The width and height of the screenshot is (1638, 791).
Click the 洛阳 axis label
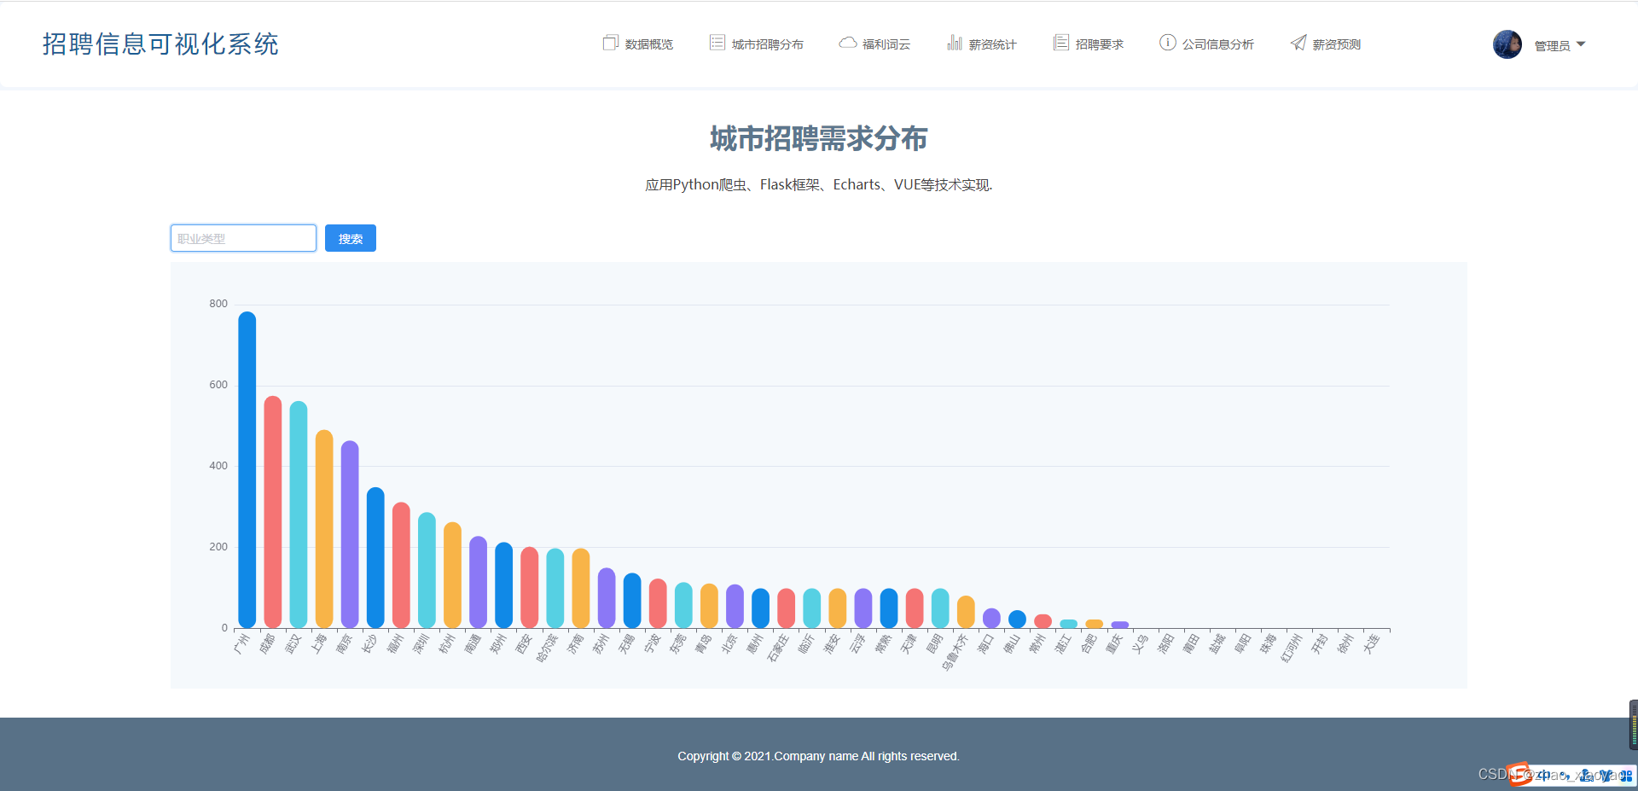pyautogui.click(x=1165, y=644)
